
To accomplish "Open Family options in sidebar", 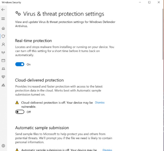I will 3,85.
